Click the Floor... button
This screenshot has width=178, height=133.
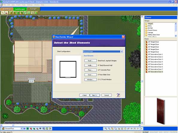click(x=90, y=70)
